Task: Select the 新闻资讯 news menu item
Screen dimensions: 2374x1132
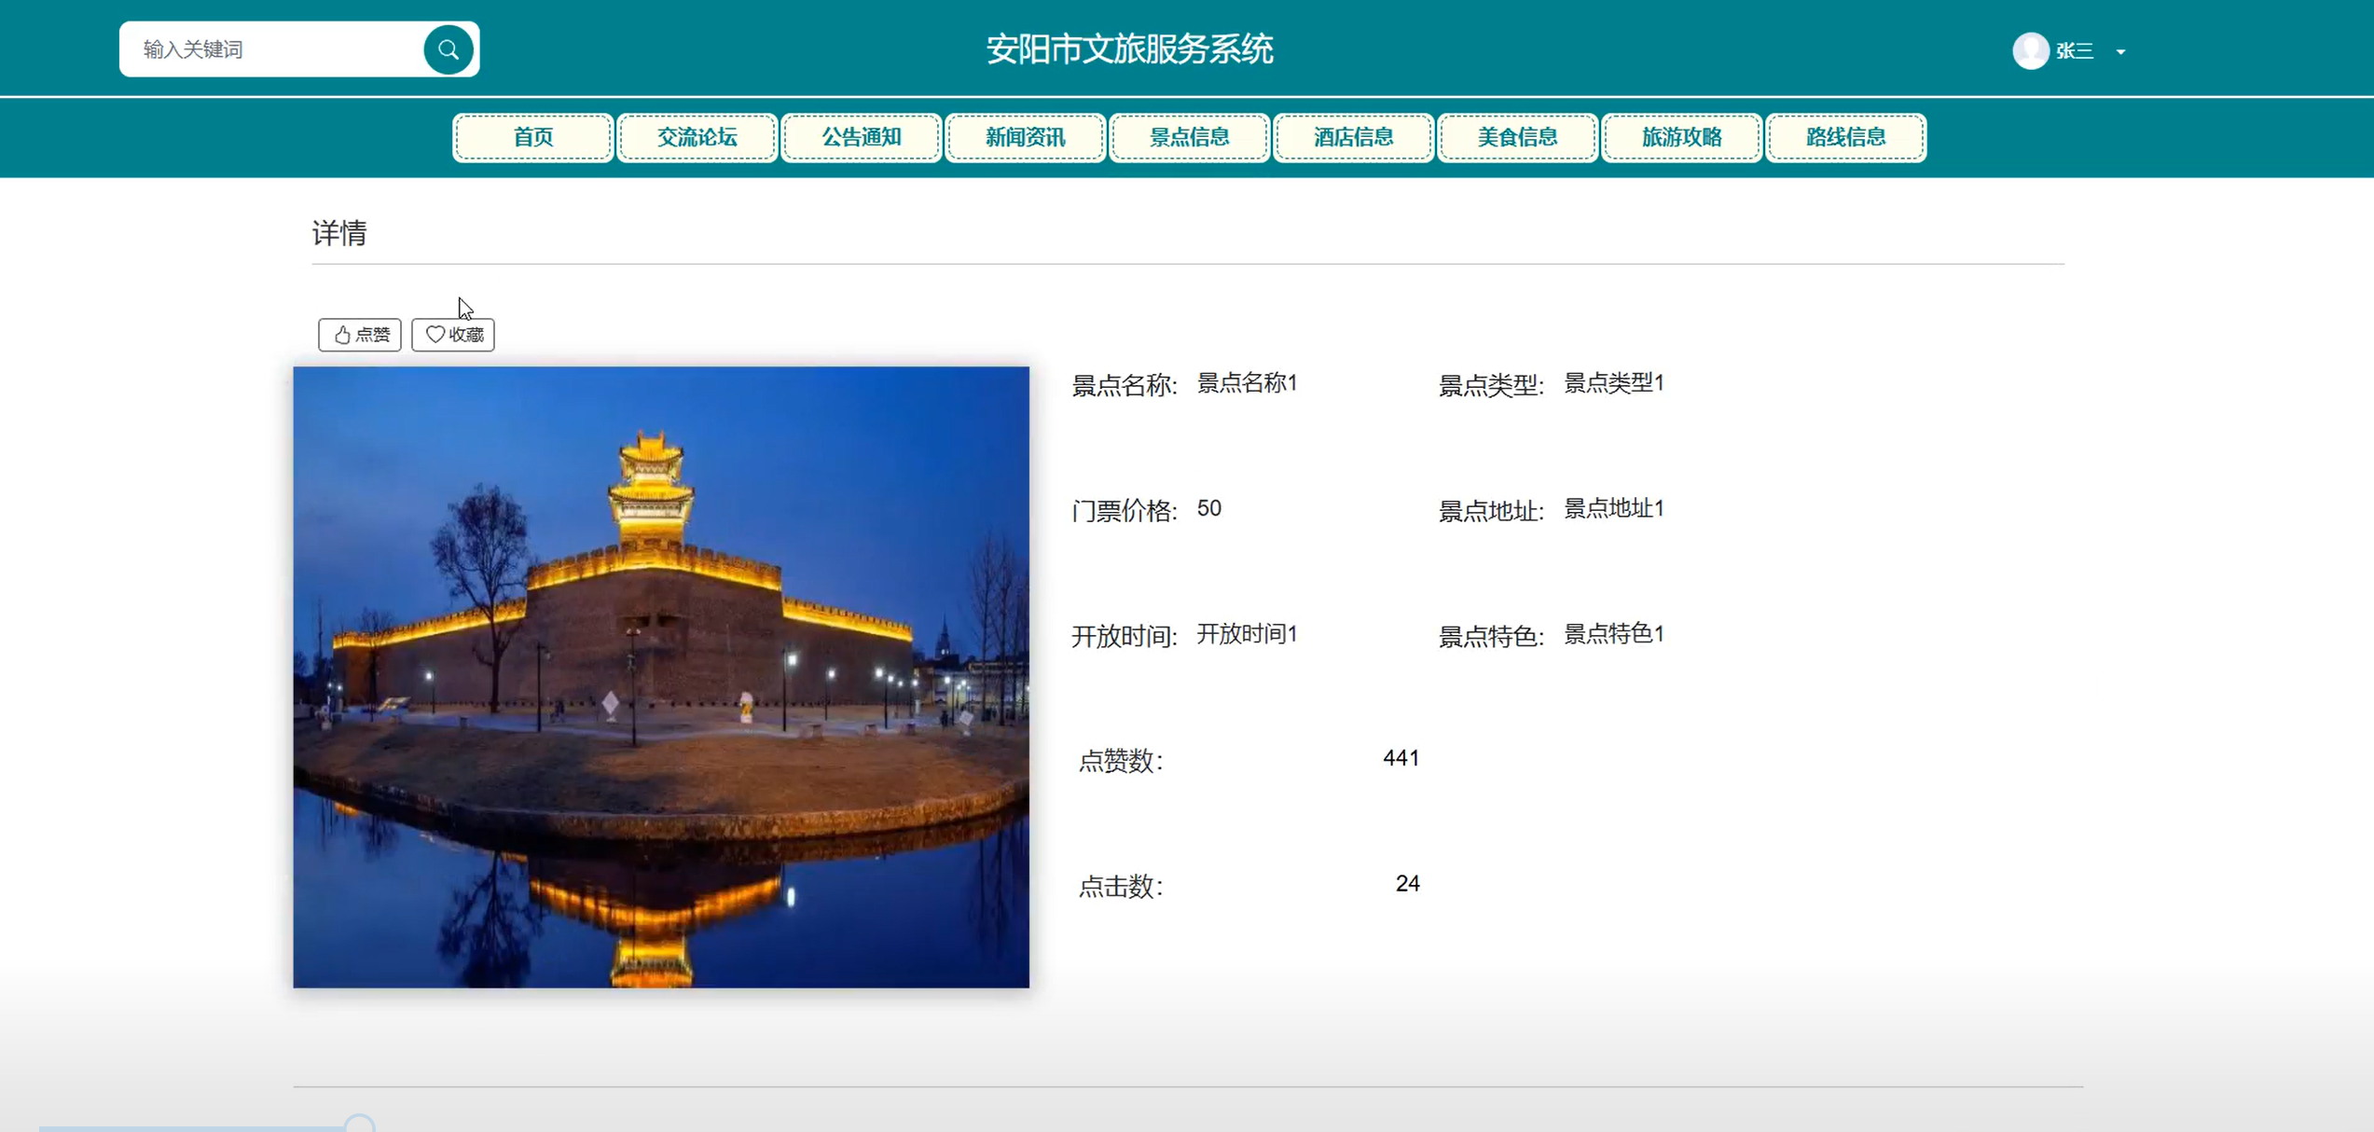Action: click(x=1025, y=138)
